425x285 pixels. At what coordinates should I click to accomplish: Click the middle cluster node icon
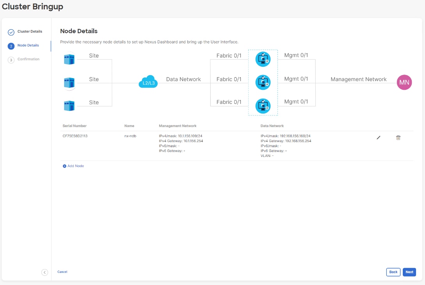click(263, 82)
